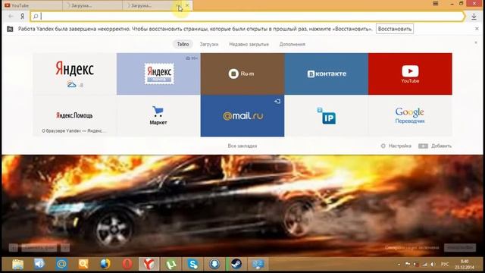This screenshot has height=273, width=485.
Task: Open the ВКонтакте tile
Action: tap(327, 74)
